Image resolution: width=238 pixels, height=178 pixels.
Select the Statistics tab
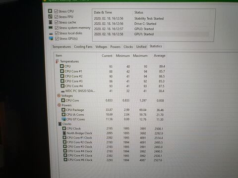(156, 46)
